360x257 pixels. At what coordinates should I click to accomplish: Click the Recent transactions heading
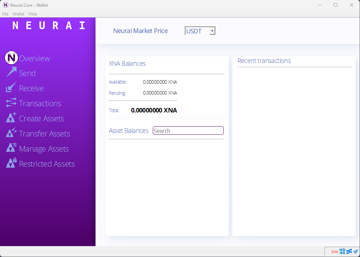[x=264, y=61]
